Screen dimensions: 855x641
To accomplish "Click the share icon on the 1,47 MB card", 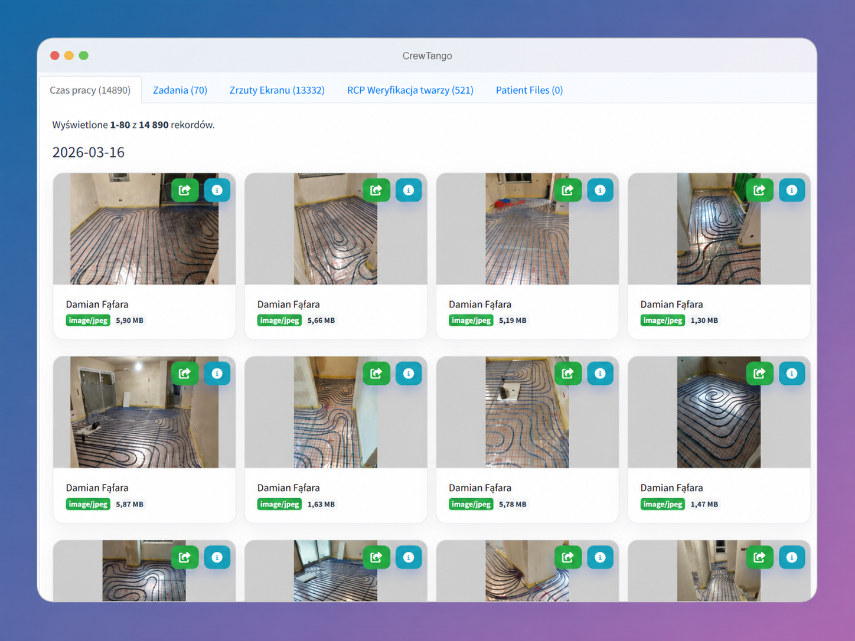I will pos(759,374).
